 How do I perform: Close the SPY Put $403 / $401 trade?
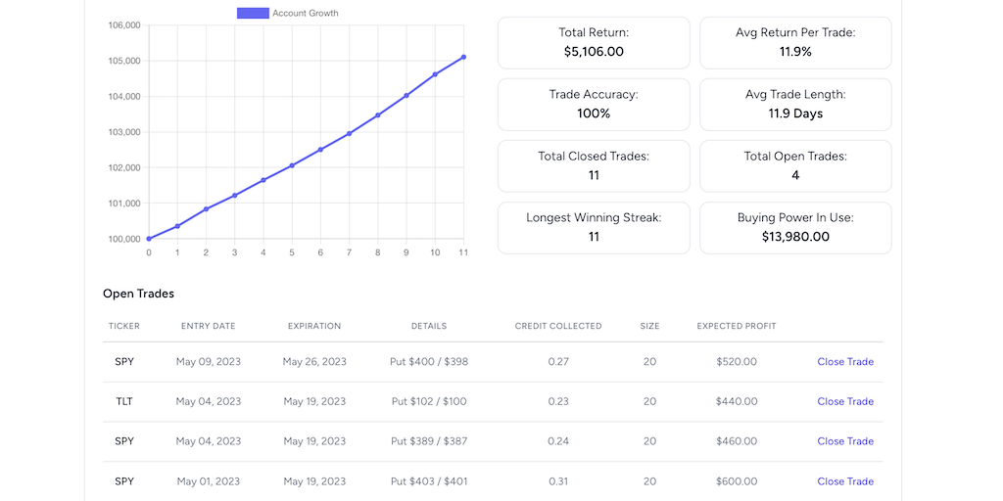tap(844, 481)
